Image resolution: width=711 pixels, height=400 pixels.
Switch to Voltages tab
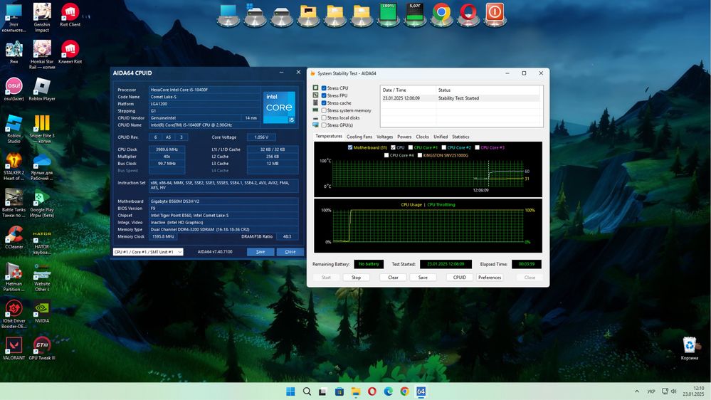click(384, 137)
